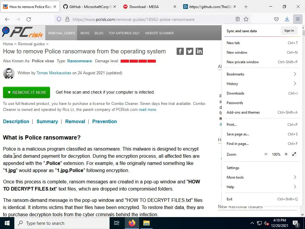Open the Windows Start menu
The height and width of the screenshot is (229, 305).
click(7, 223)
